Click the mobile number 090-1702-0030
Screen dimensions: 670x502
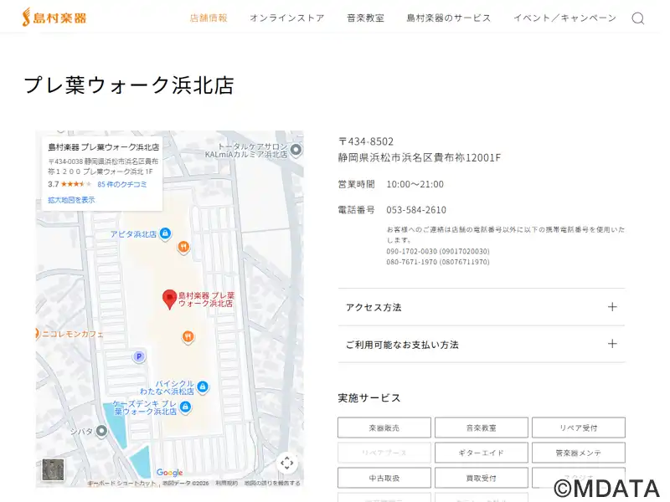438,252
